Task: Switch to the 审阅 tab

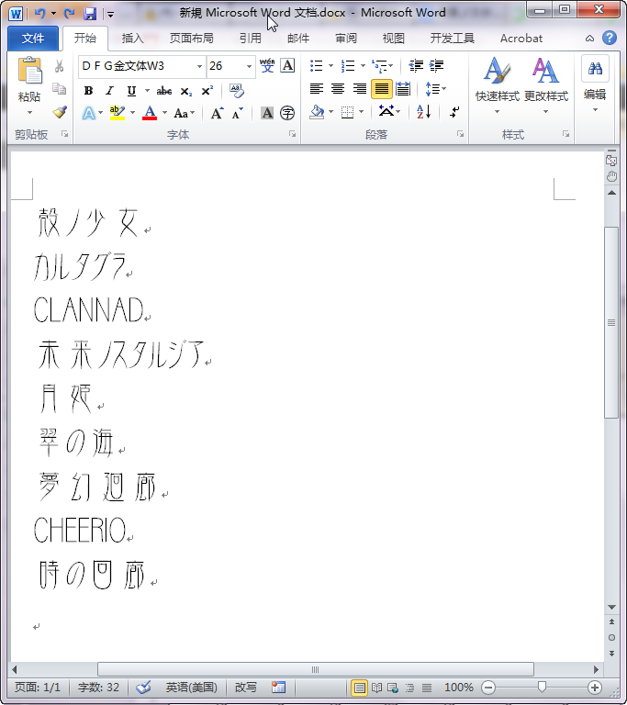Action: [x=346, y=39]
